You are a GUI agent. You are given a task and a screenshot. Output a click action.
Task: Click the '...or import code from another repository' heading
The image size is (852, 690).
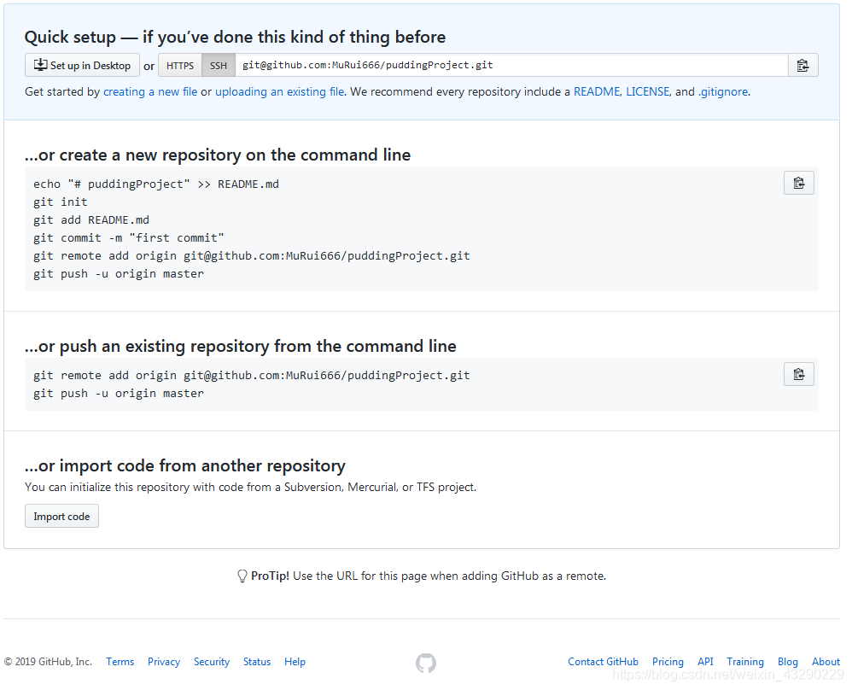pos(184,466)
